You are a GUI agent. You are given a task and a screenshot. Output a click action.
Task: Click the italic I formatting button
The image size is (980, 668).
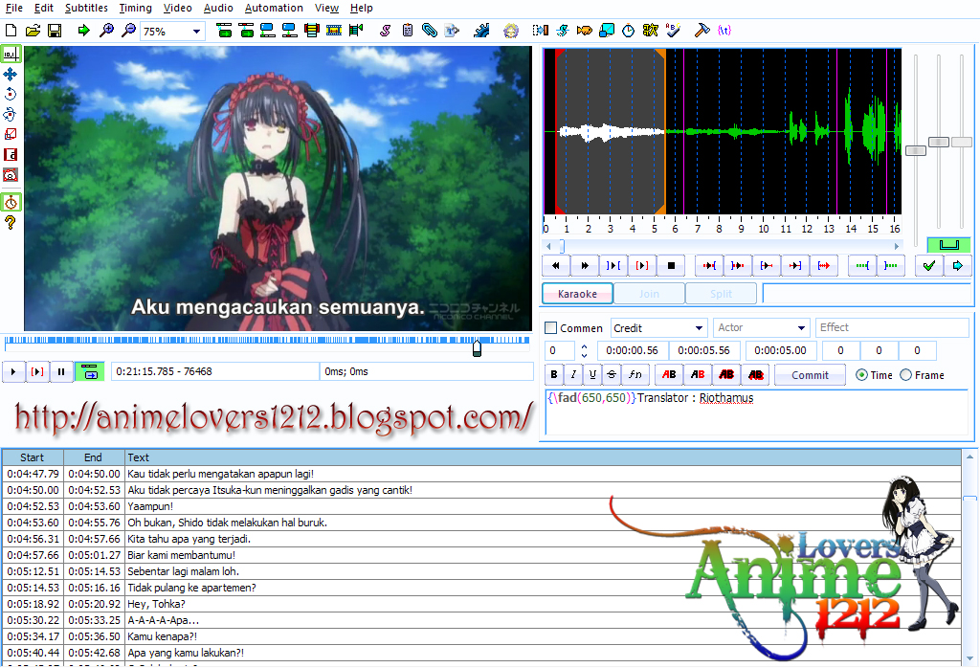573,374
